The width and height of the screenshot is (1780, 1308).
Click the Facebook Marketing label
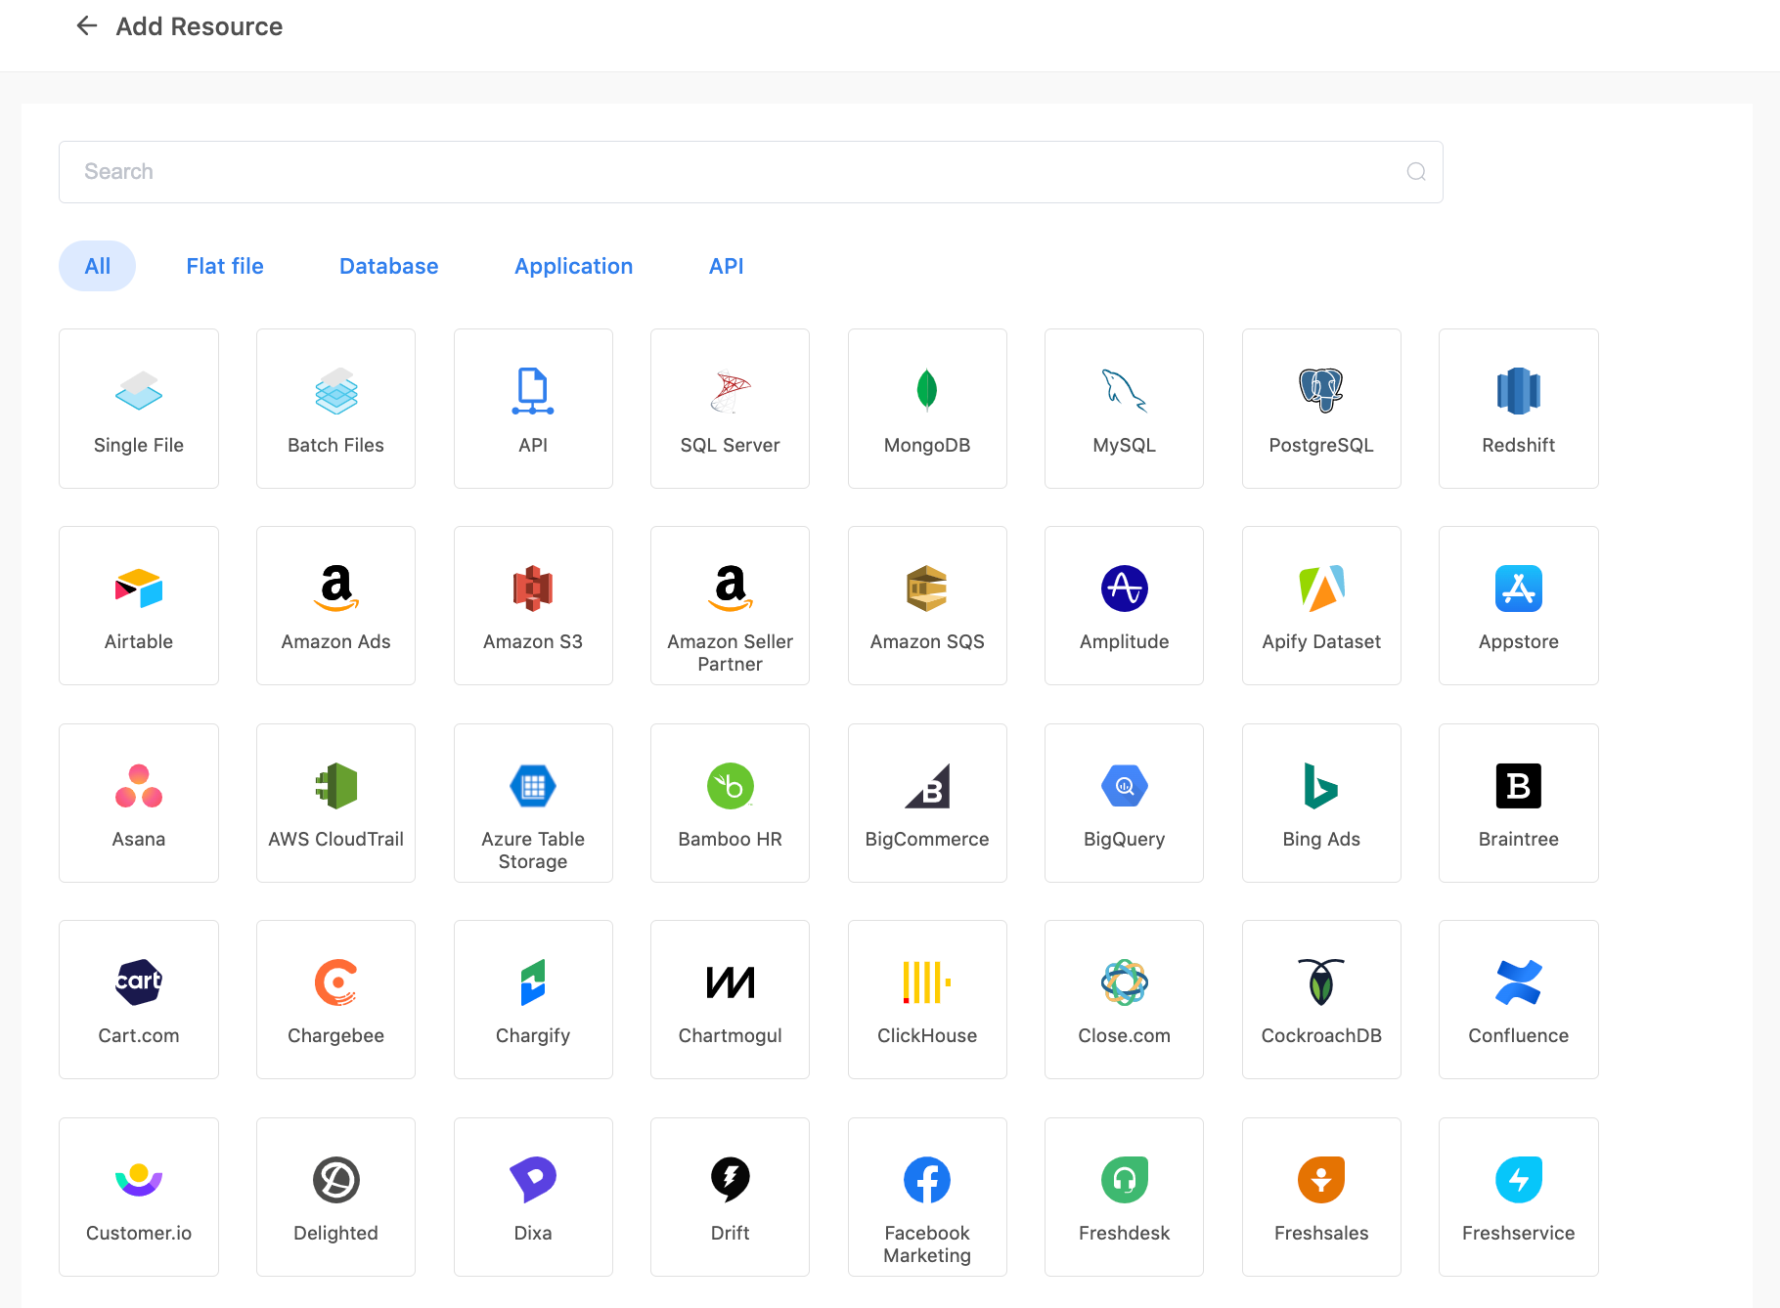[x=927, y=1244]
